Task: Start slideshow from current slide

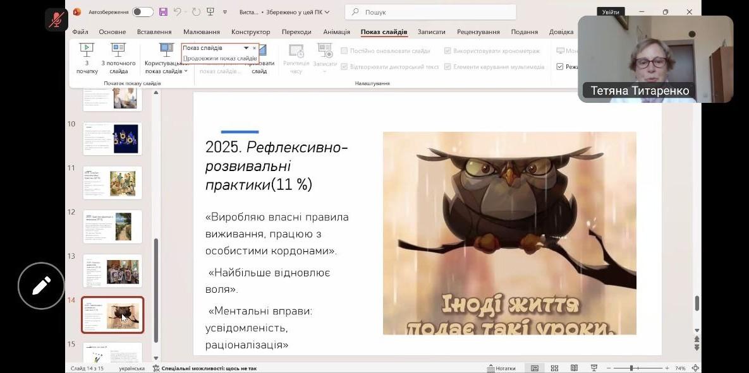Action: click(x=118, y=58)
